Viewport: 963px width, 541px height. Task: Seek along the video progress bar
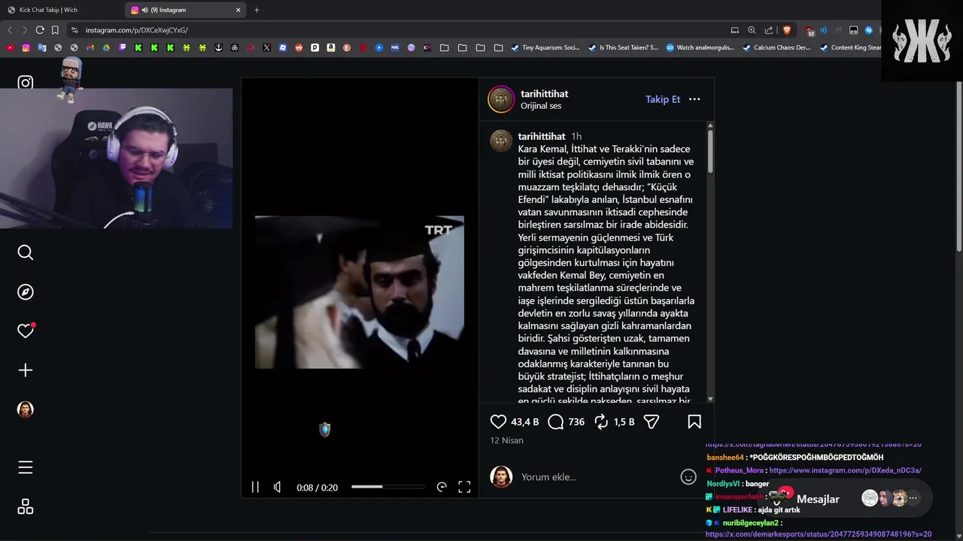(x=387, y=487)
